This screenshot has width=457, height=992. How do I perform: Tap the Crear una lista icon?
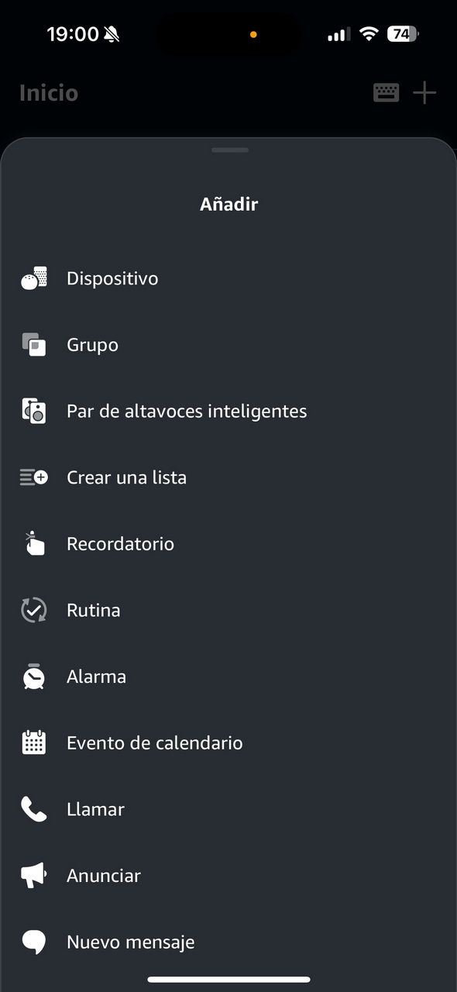pyautogui.click(x=34, y=477)
